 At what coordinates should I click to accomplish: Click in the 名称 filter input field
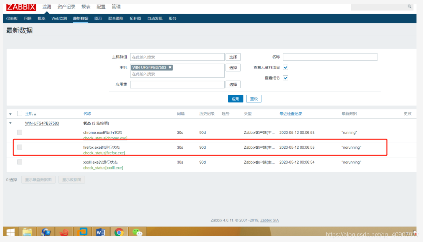[x=330, y=57]
